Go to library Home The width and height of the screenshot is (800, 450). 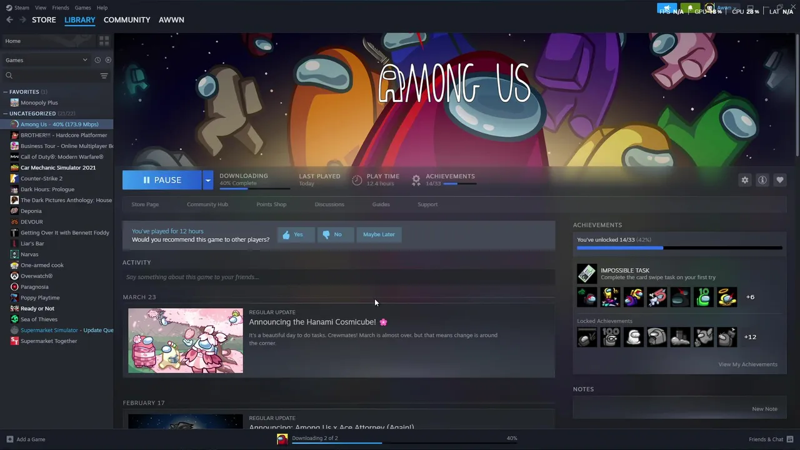[48, 41]
